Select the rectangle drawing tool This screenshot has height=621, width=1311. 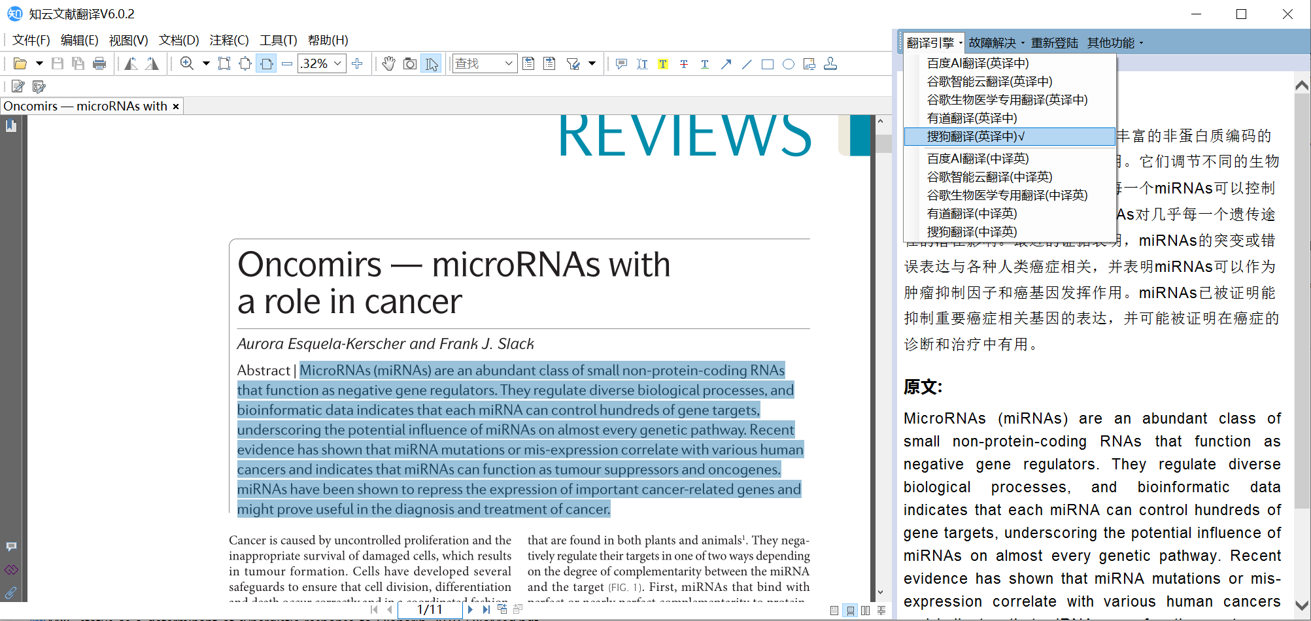pos(768,63)
